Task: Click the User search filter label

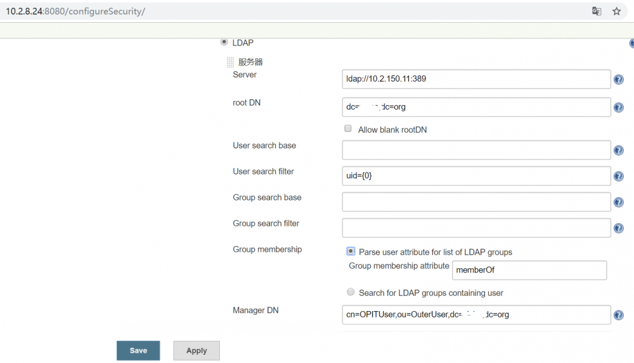Action: (x=263, y=171)
